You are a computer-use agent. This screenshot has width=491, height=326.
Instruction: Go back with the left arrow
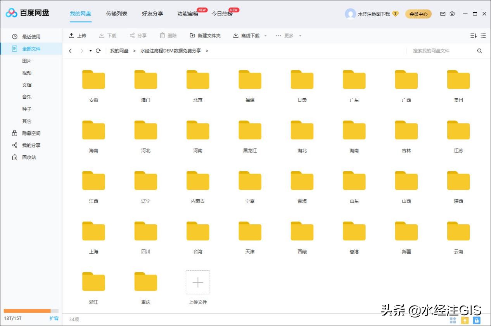[70, 51]
